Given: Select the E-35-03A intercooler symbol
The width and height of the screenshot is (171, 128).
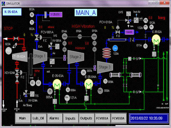Looking at the screenshot, I should pos(57,84).
